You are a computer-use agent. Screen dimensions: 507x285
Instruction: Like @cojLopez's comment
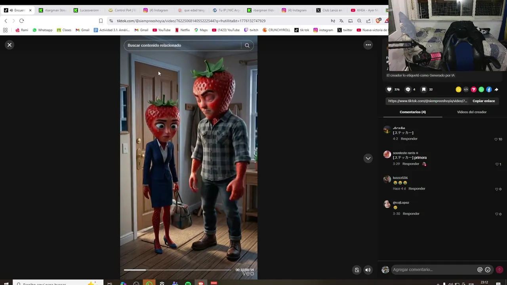tap(496, 214)
